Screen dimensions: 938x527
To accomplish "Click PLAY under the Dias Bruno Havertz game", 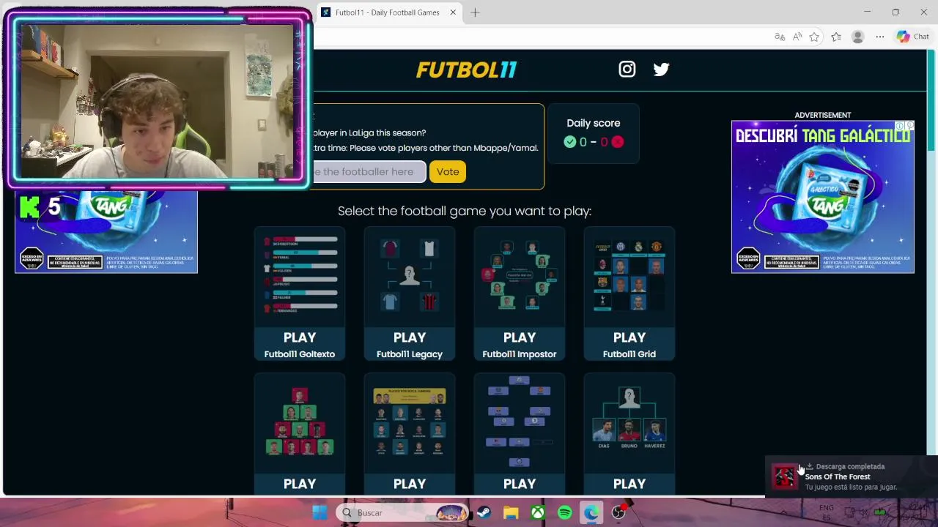I will pos(629,484).
